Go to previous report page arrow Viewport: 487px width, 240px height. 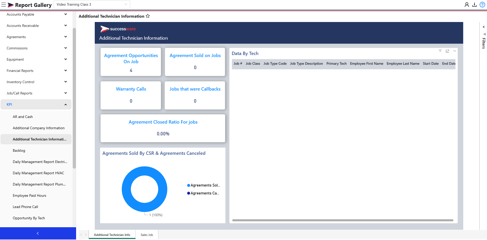tap(81, 235)
